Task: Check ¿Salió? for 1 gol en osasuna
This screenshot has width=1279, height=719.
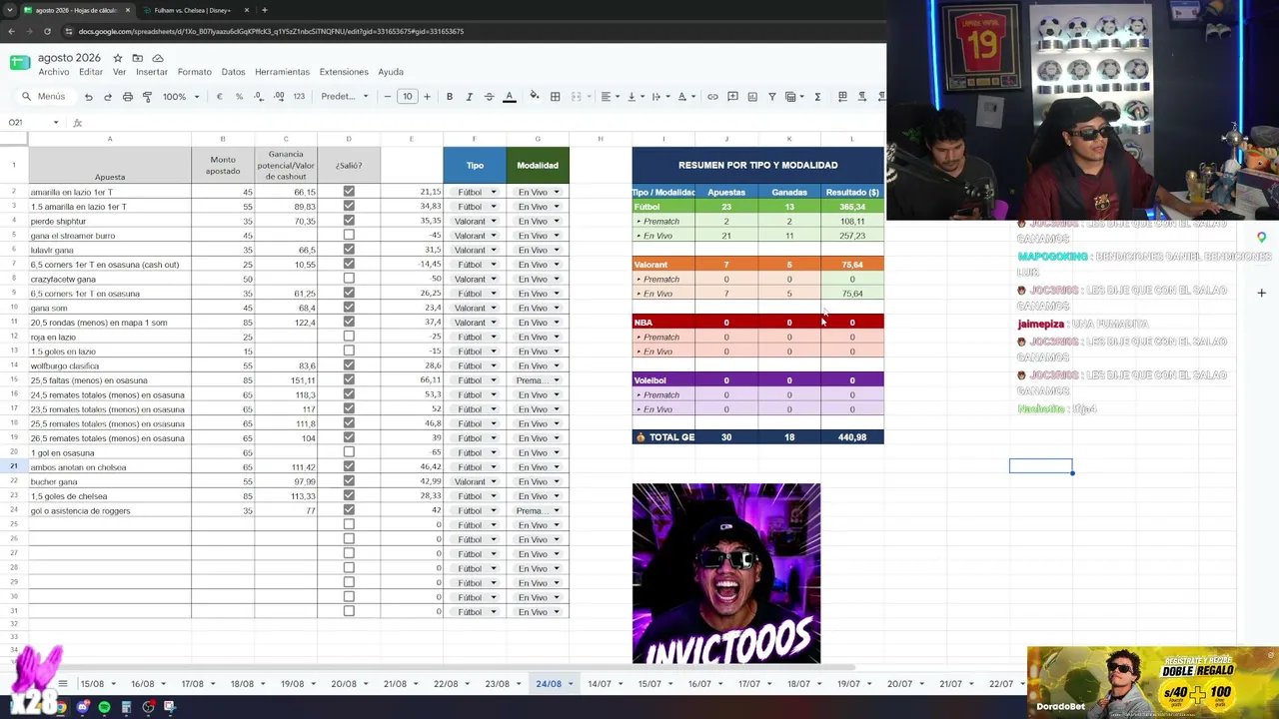Action: coord(349,452)
